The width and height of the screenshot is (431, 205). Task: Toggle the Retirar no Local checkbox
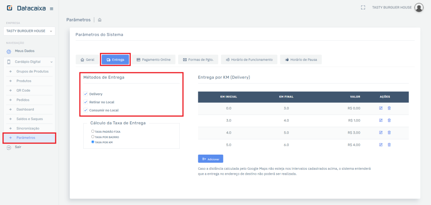(85, 102)
